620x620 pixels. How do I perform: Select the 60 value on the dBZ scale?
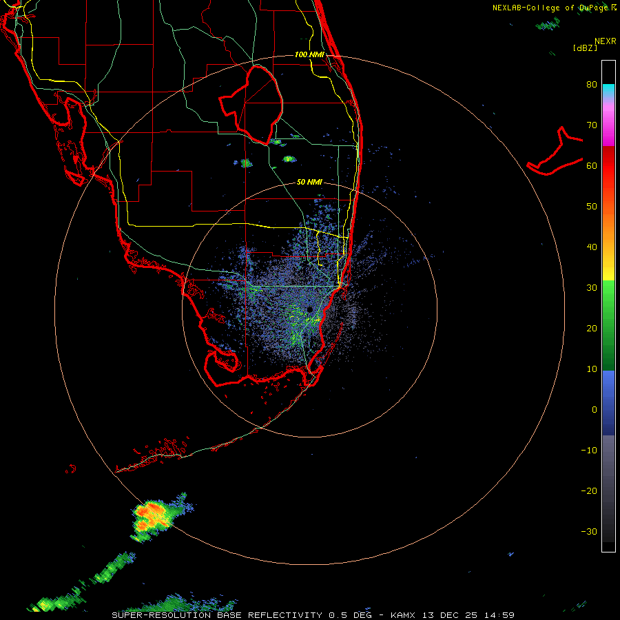592,166
